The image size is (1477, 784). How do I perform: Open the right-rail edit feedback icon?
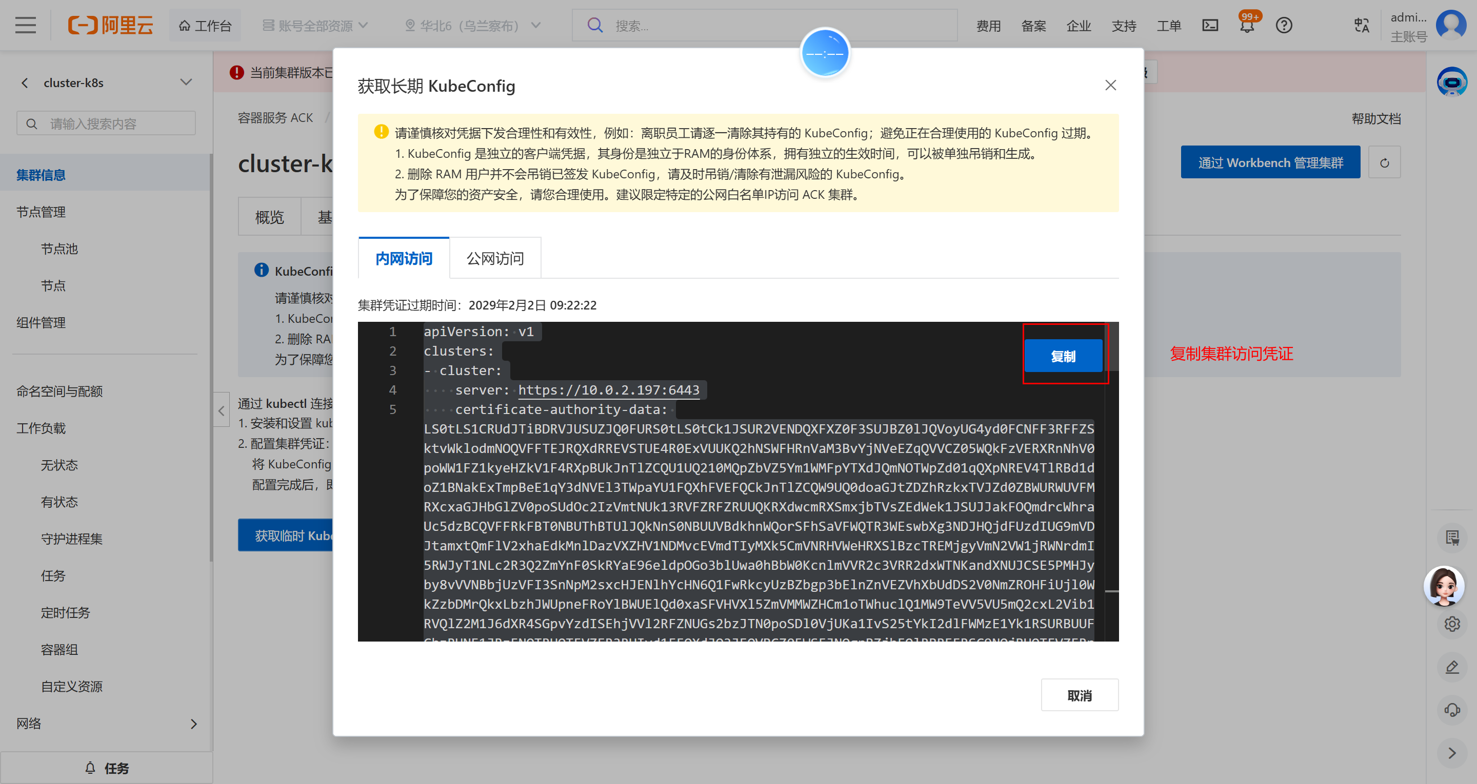tap(1451, 667)
